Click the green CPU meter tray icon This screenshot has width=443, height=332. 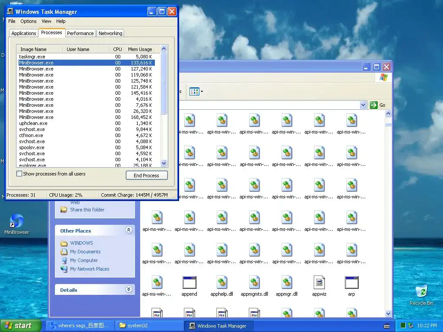tap(403, 326)
